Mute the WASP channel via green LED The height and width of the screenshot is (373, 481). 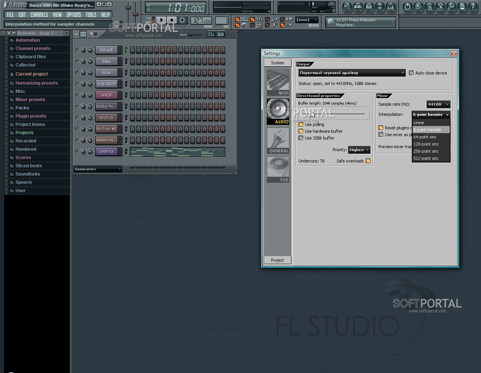77,95
